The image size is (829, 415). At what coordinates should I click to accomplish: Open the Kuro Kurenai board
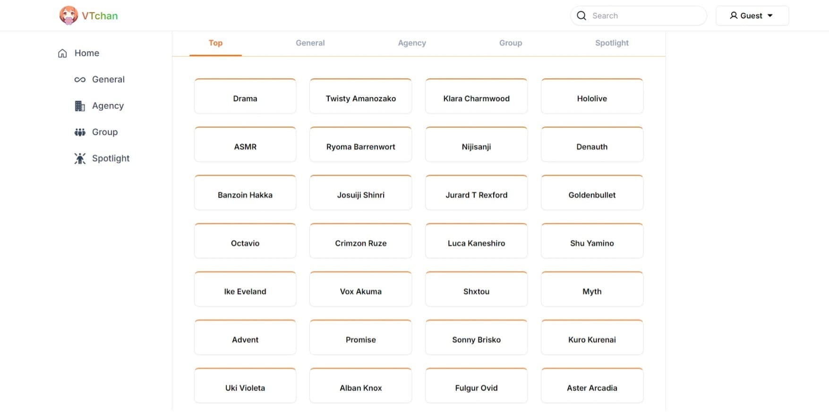point(592,337)
